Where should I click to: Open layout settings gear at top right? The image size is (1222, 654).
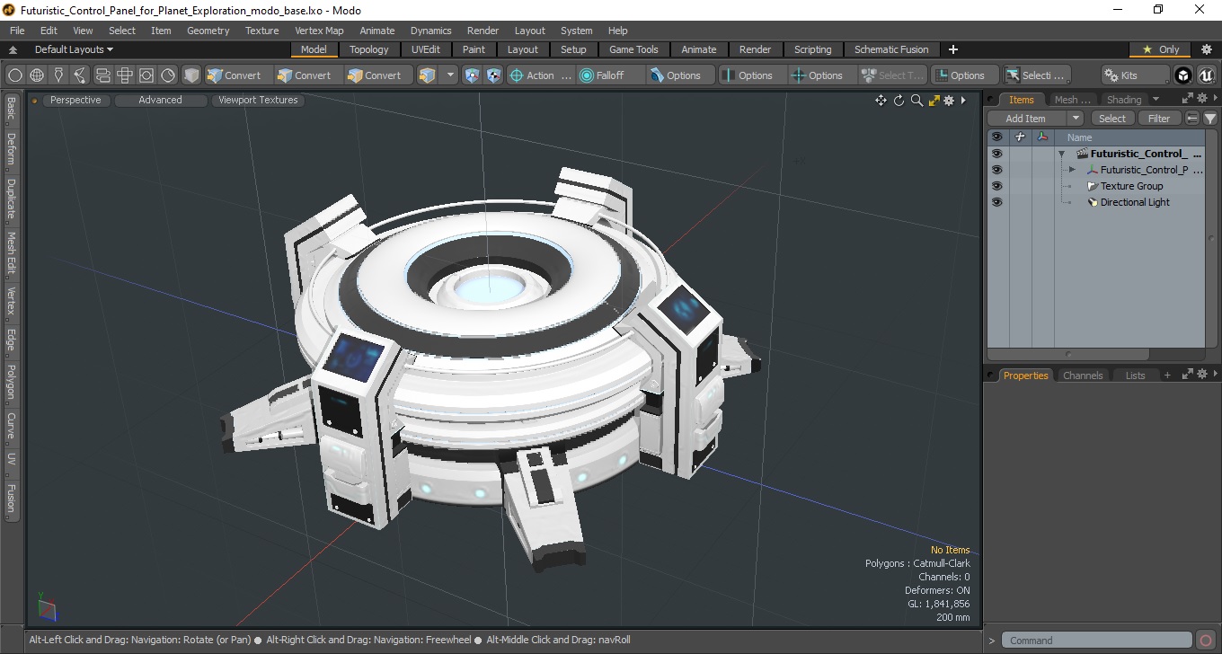pyautogui.click(x=1207, y=49)
